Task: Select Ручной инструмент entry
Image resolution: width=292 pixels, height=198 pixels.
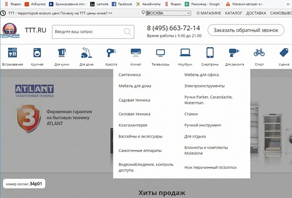Action: 203,125
